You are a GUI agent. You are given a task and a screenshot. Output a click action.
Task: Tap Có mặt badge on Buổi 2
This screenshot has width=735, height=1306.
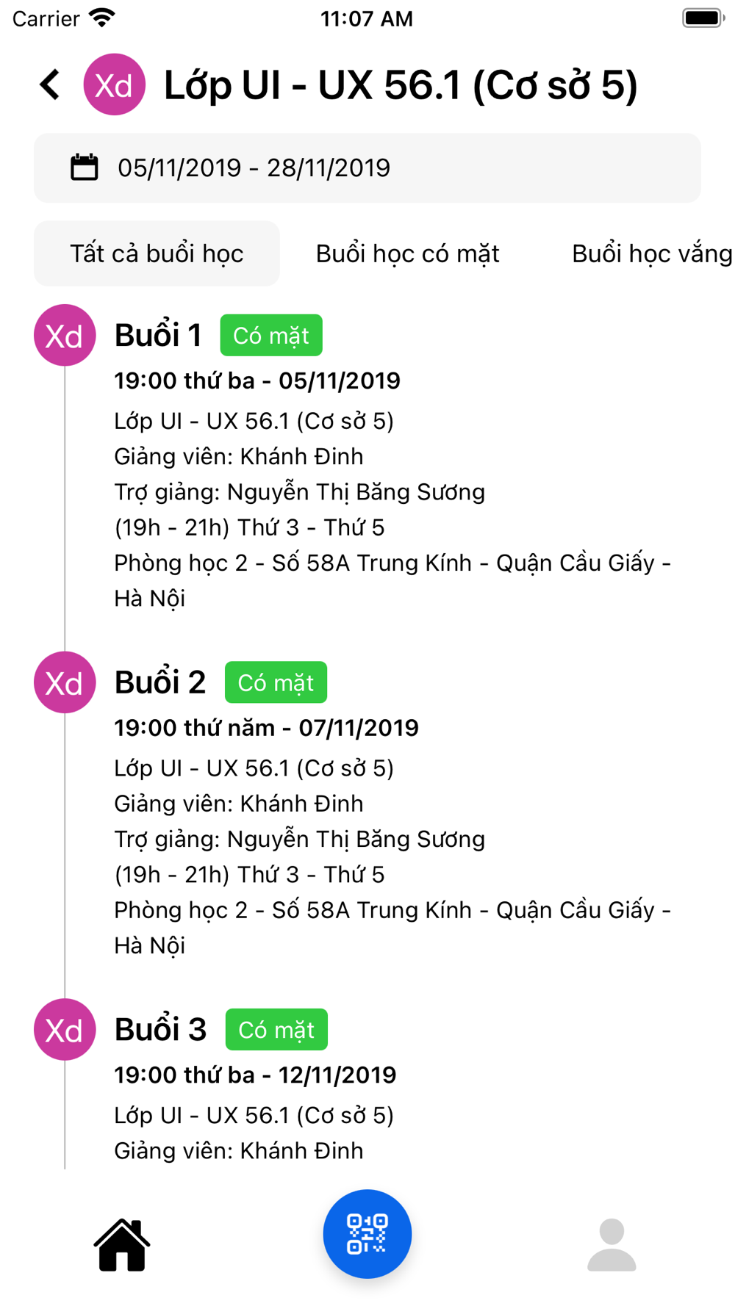276,682
